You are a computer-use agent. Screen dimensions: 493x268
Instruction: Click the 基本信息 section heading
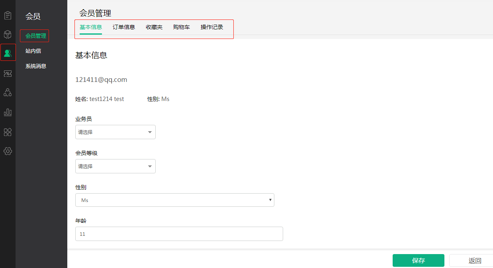click(91, 55)
